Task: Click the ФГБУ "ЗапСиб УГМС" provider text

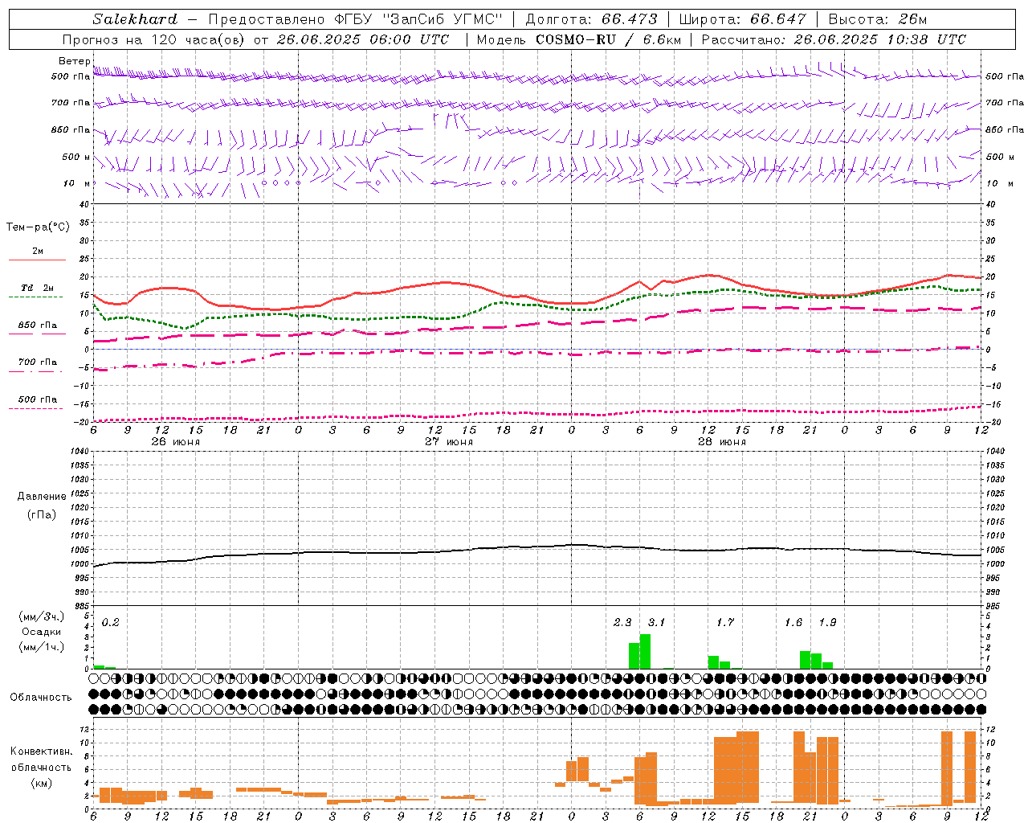Action: click(418, 19)
